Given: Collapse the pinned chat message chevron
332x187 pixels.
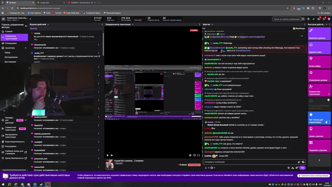Looking at the screenshot, I should [x=302, y=36].
